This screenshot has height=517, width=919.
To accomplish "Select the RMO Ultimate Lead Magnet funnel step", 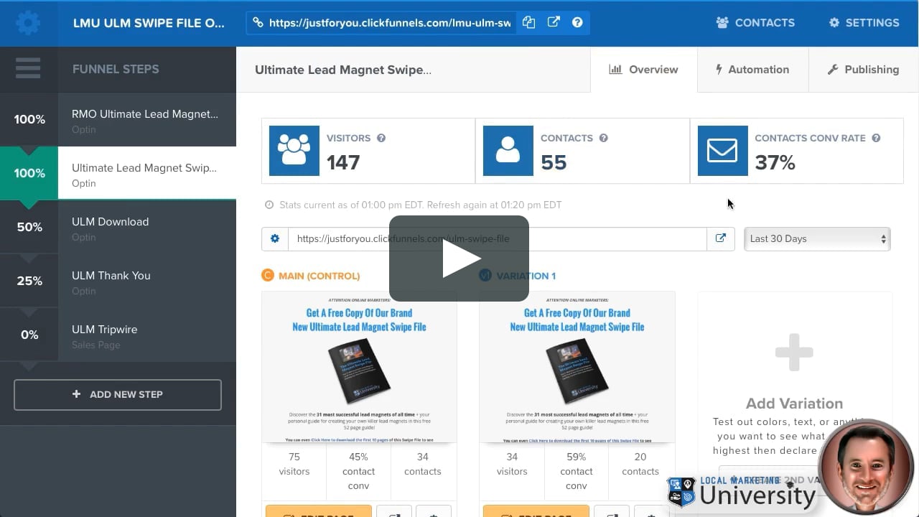I will point(147,119).
